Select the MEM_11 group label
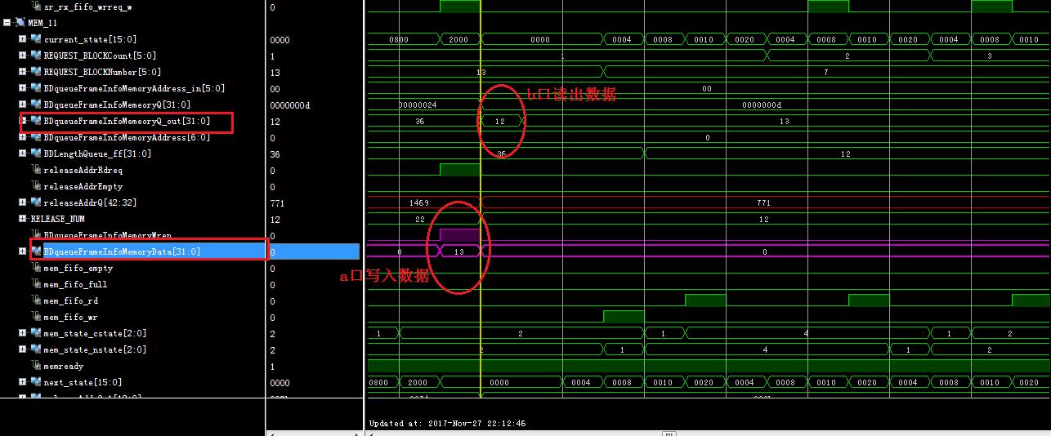The width and height of the screenshot is (1051, 436). point(42,23)
